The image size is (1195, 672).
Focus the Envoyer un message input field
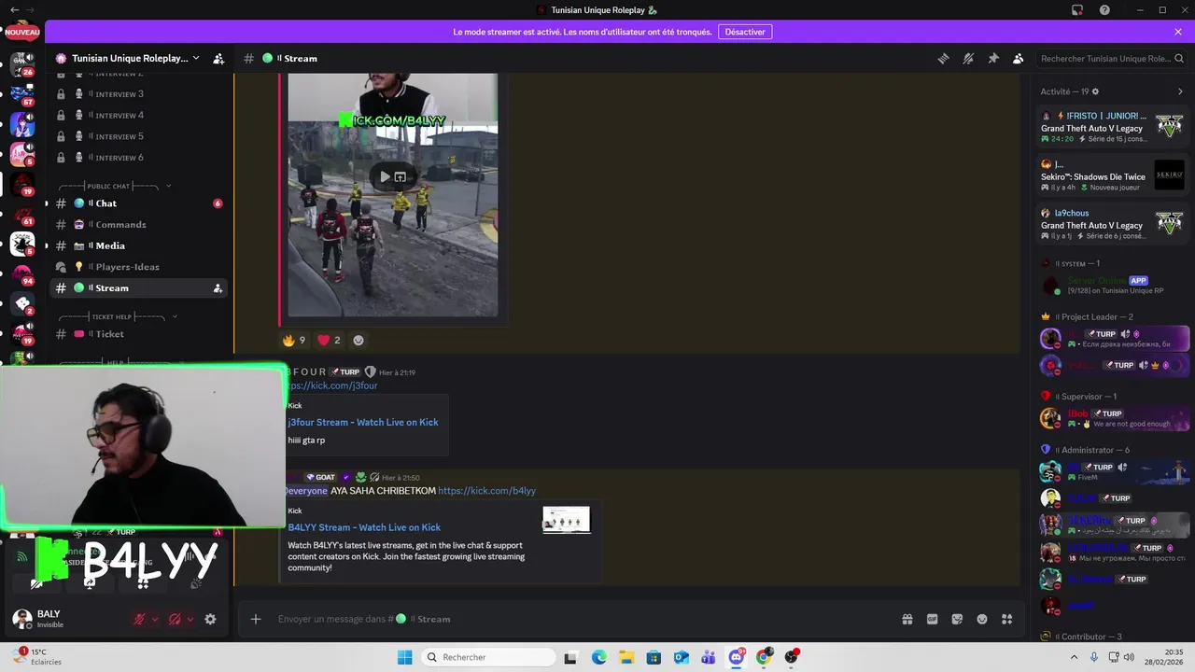579,619
